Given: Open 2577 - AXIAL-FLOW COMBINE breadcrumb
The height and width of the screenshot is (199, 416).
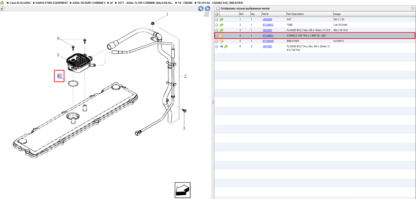Looking at the screenshot, I should 146,2.
